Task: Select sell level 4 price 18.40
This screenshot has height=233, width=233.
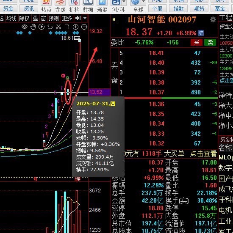Action: (x=157, y=63)
